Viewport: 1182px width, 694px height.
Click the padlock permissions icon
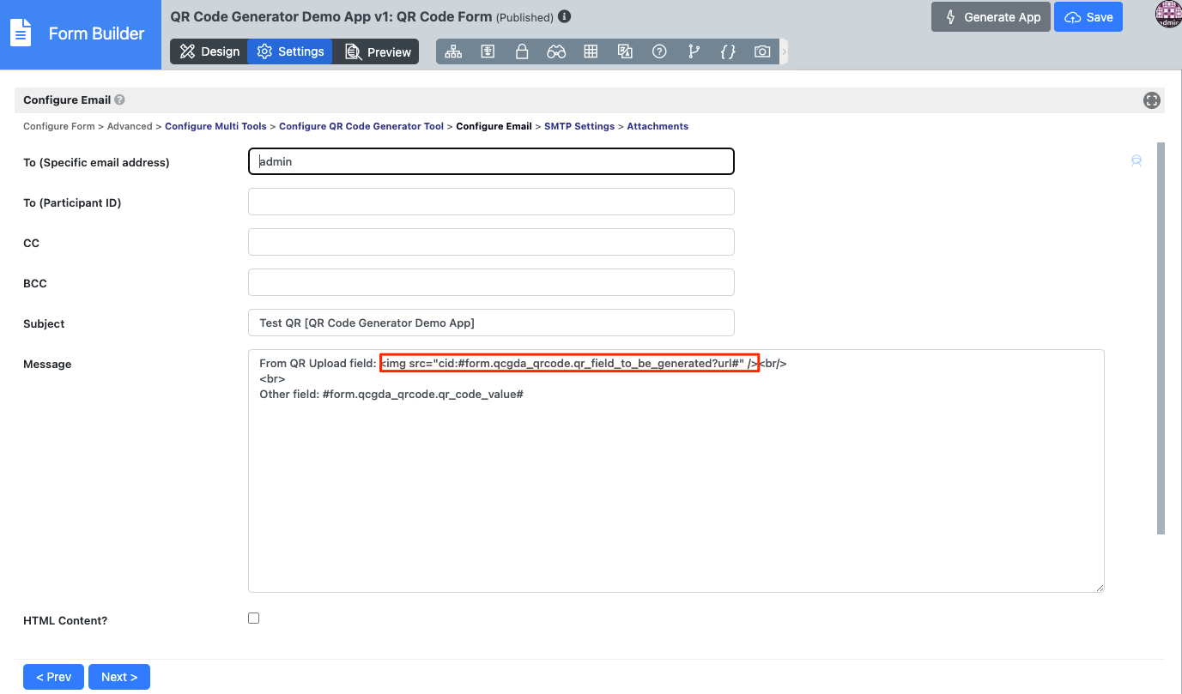[522, 51]
